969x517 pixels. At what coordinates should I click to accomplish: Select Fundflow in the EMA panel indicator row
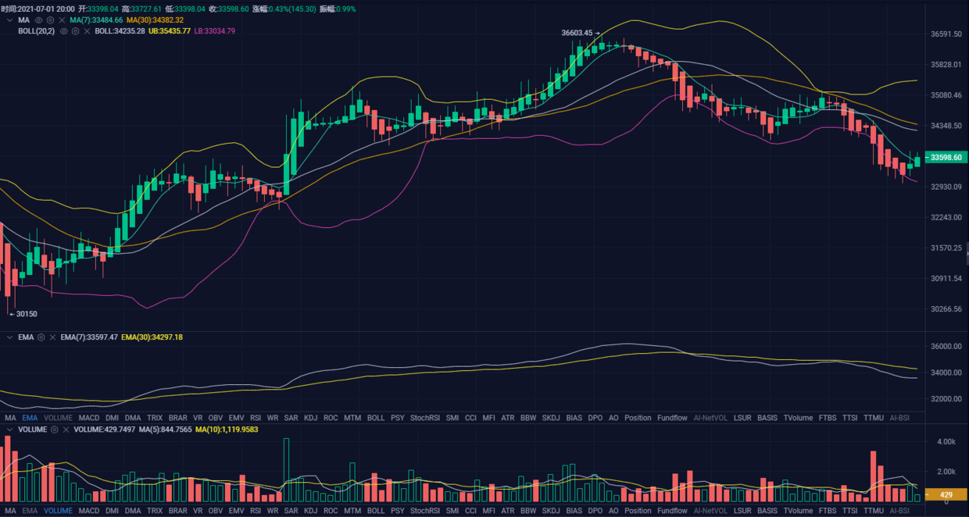[673, 418]
